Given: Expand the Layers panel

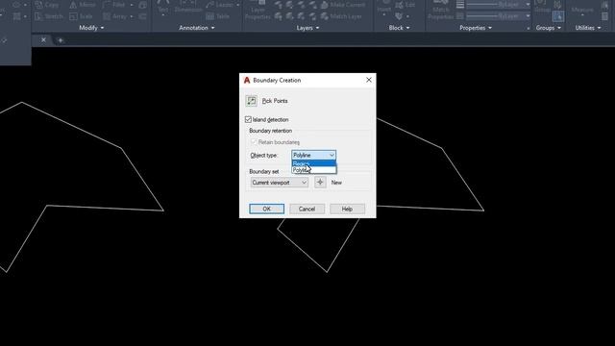Looking at the screenshot, I should [x=307, y=28].
